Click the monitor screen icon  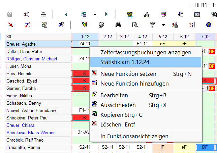163,14
